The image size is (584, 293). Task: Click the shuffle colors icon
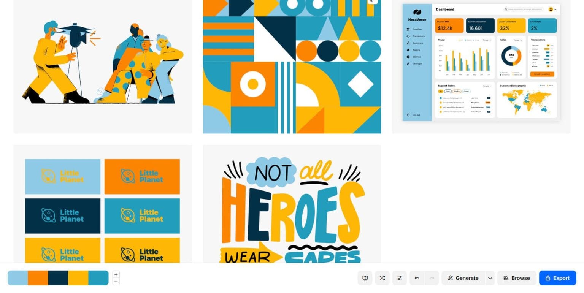click(382, 278)
